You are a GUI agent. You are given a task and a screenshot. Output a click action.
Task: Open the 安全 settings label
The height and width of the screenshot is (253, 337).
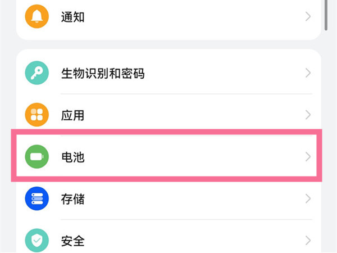pos(72,241)
